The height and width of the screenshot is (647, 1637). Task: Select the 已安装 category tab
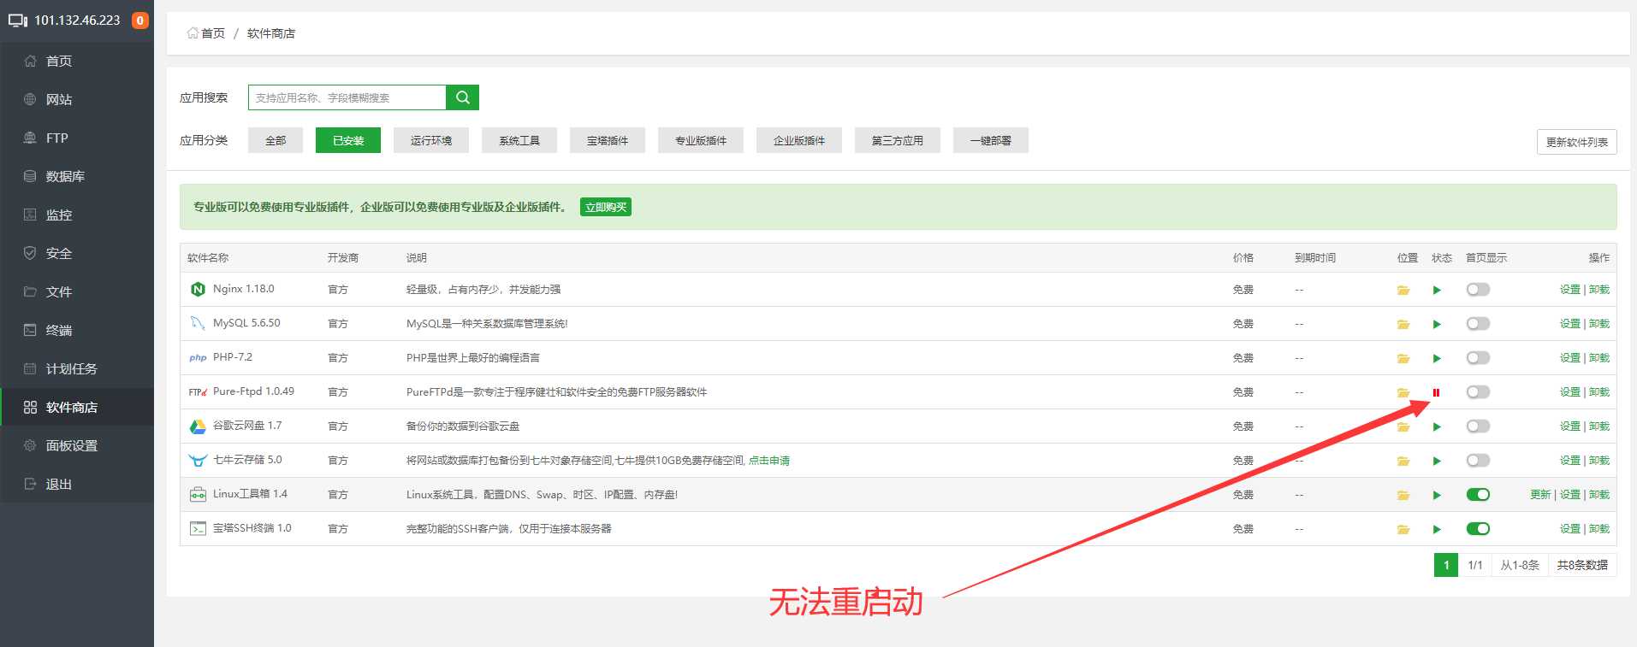click(x=348, y=140)
